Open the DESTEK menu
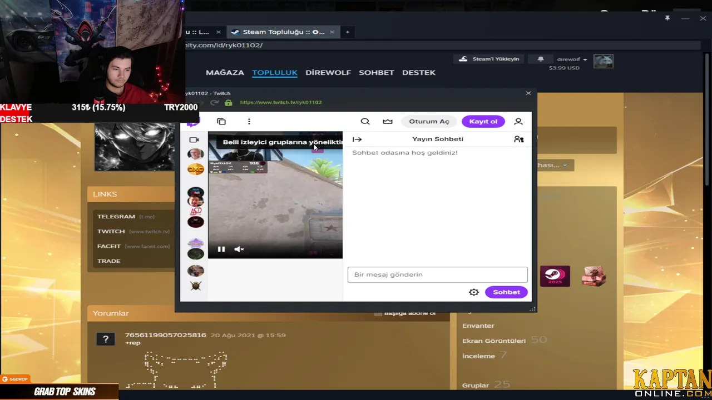712x400 pixels. [x=419, y=73]
